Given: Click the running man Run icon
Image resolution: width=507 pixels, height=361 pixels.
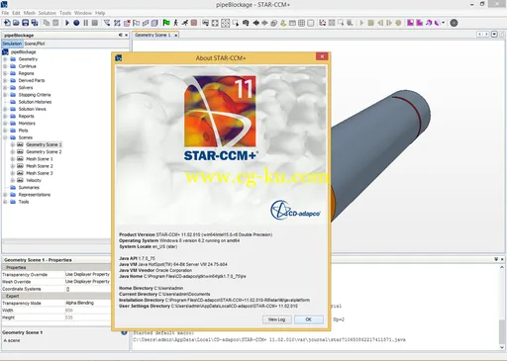Looking at the screenshot, I should (185, 23).
